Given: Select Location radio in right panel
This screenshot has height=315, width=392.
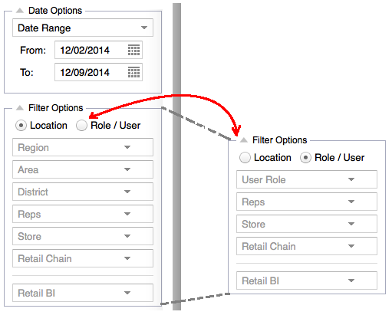Looking at the screenshot, I should [x=245, y=158].
